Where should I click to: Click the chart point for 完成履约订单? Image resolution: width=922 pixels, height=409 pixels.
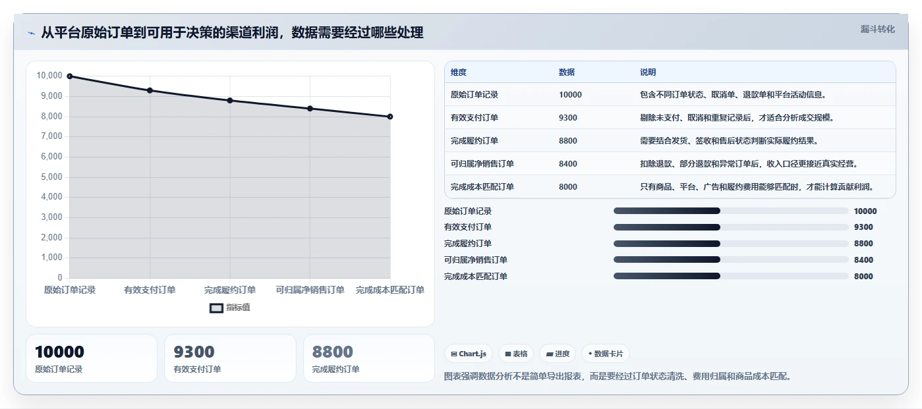pyautogui.click(x=230, y=100)
